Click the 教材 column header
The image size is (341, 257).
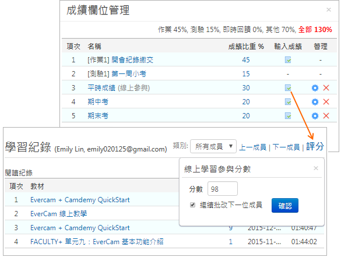(x=37, y=186)
